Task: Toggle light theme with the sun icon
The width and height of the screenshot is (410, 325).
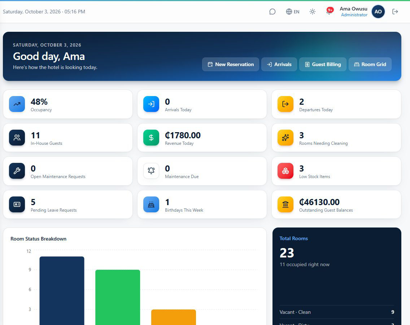Action: (x=313, y=12)
